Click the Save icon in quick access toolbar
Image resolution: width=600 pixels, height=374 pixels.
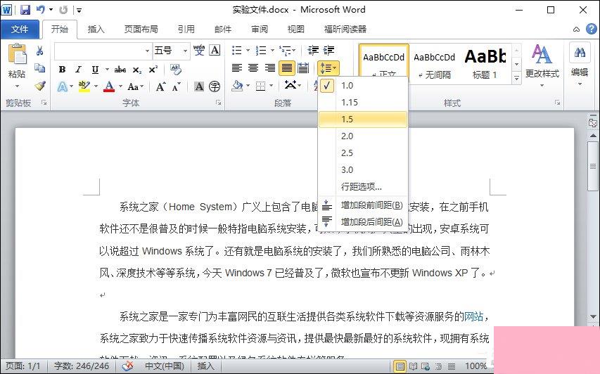[x=25, y=10]
